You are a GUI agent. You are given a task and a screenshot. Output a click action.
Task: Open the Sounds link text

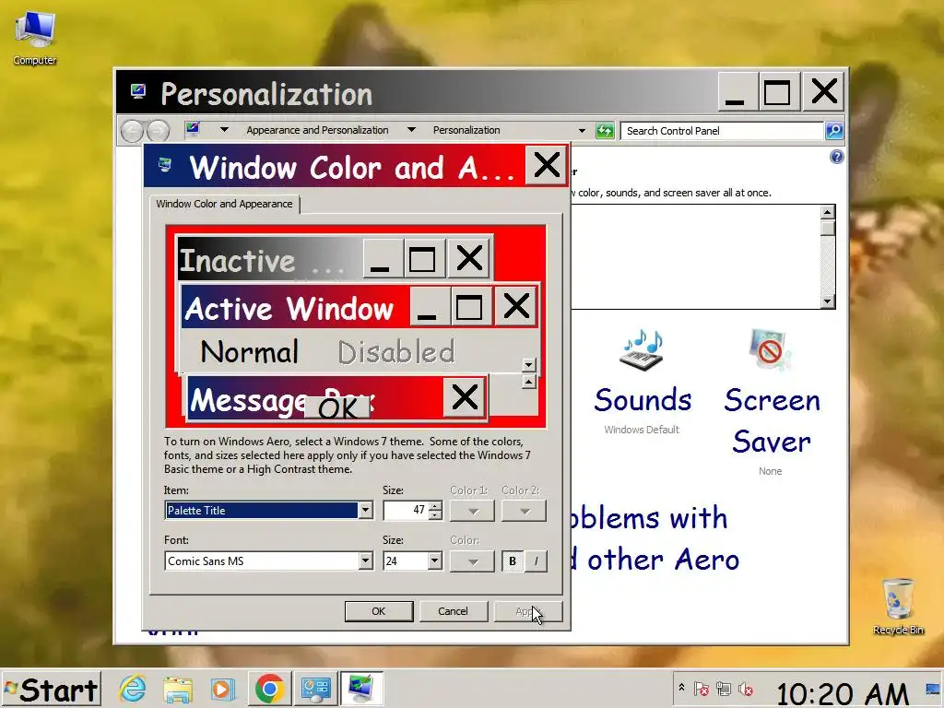click(x=643, y=400)
